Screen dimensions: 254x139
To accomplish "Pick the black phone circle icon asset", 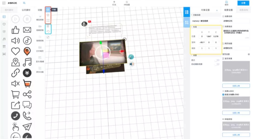I will click(x=15, y=116).
